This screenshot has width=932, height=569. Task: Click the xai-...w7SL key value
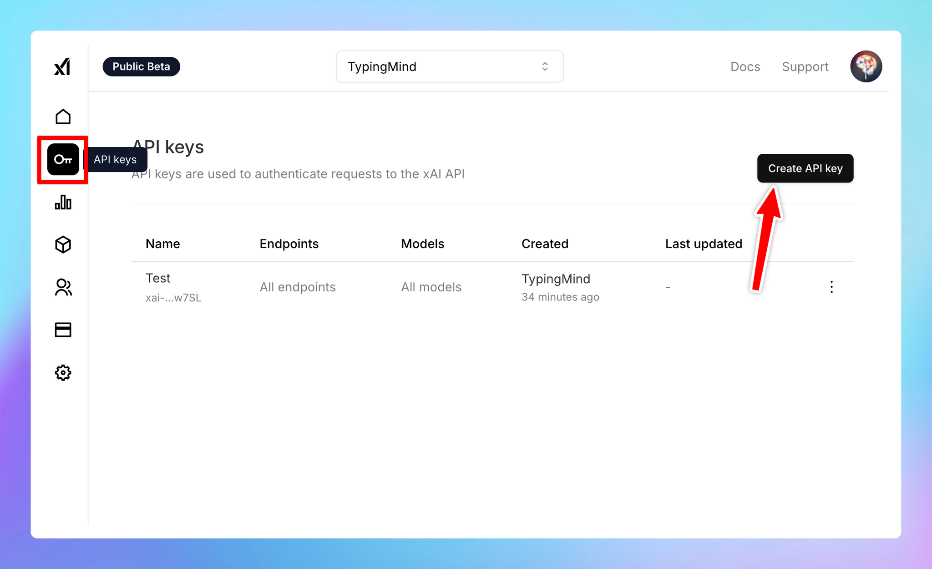point(173,298)
